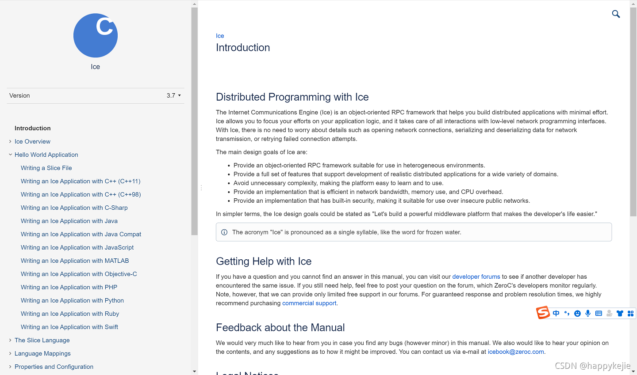
Task: Toggle punctuation mode in Sogou toolbar
Action: pos(567,313)
